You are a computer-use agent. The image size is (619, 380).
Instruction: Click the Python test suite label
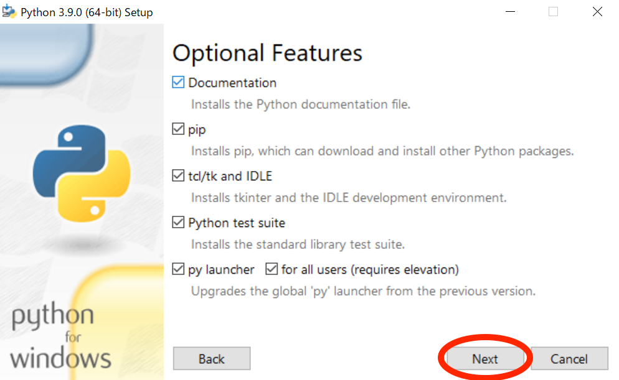click(x=235, y=223)
